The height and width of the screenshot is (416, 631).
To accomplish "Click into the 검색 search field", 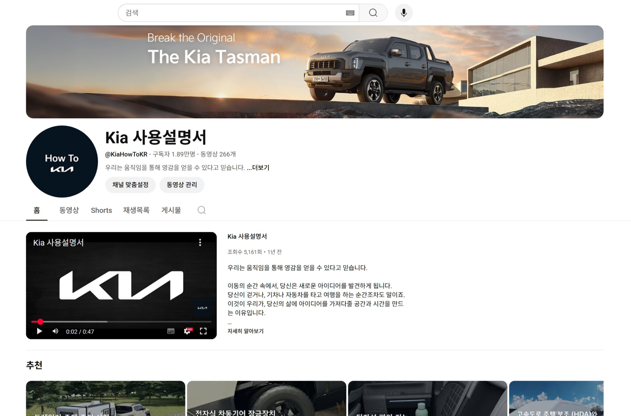I will pyautogui.click(x=232, y=13).
